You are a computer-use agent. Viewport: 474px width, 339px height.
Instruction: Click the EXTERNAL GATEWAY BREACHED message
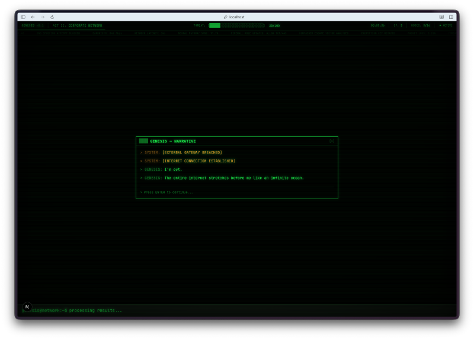192,152
